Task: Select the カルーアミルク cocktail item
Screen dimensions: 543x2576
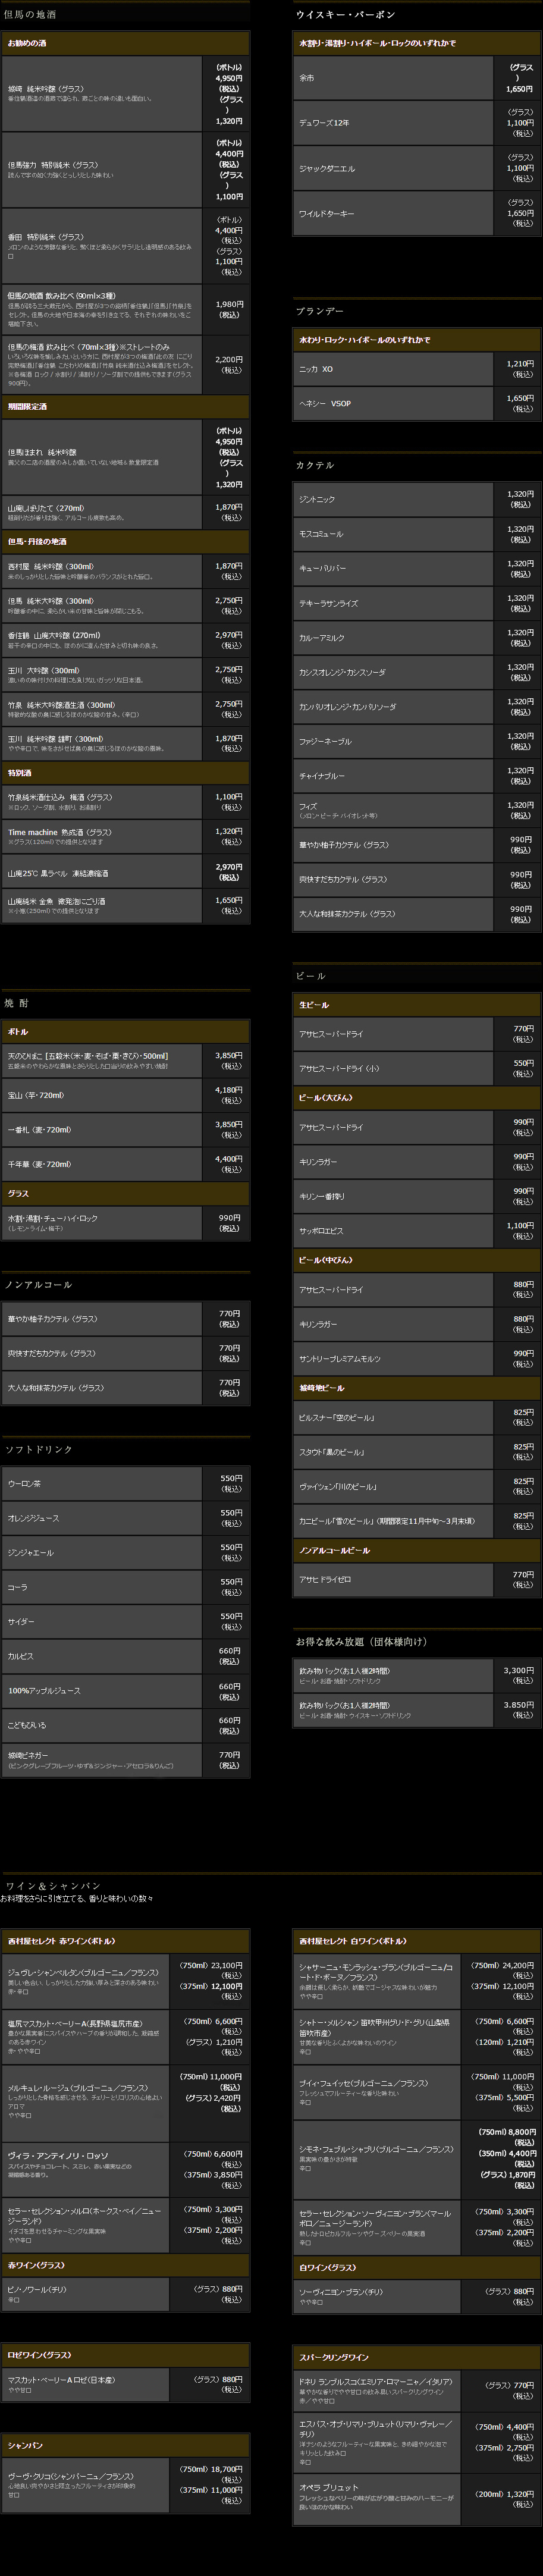Action: point(417,637)
